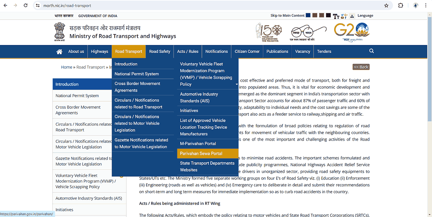This screenshot has width=432, height=217.
Task: Open the Chrome three-dot menu
Action: coord(426,6)
